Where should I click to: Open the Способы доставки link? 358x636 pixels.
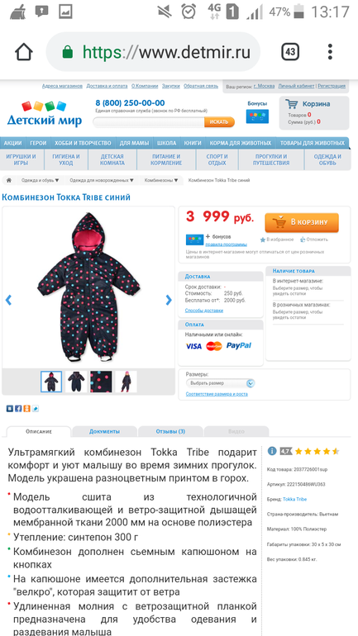[x=204, y=311]
